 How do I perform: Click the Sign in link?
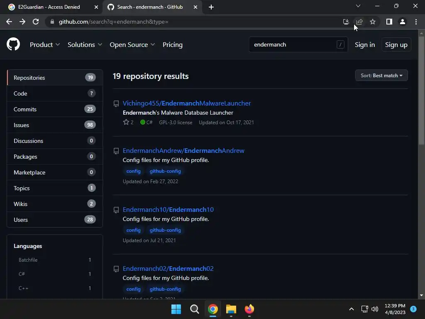[x=365, y=45]
